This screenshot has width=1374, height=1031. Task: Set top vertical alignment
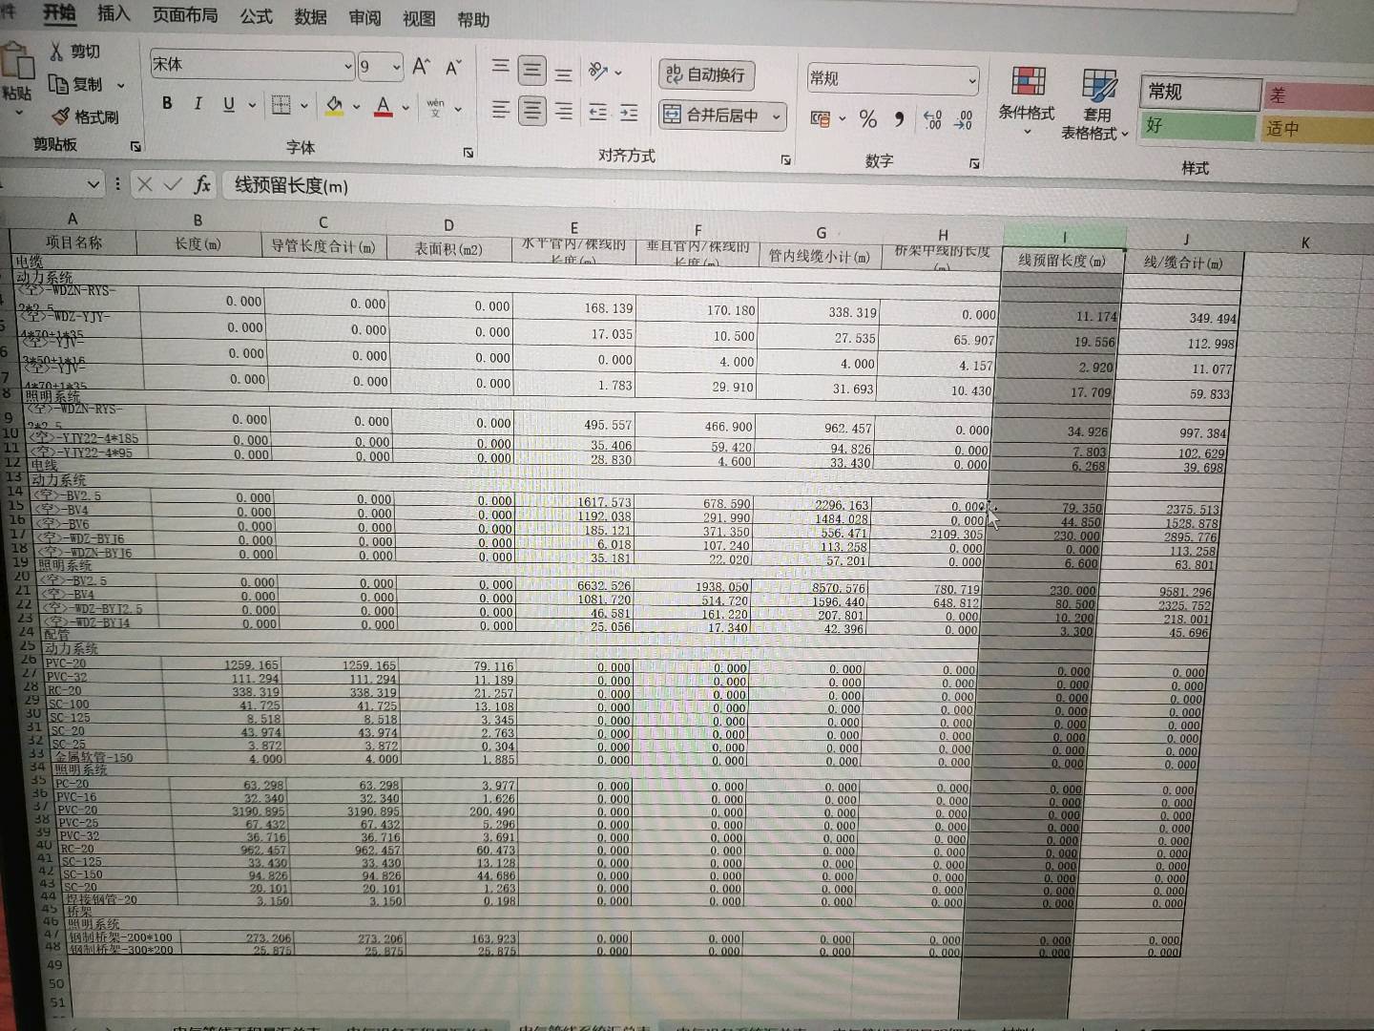[x=500, y=67]
